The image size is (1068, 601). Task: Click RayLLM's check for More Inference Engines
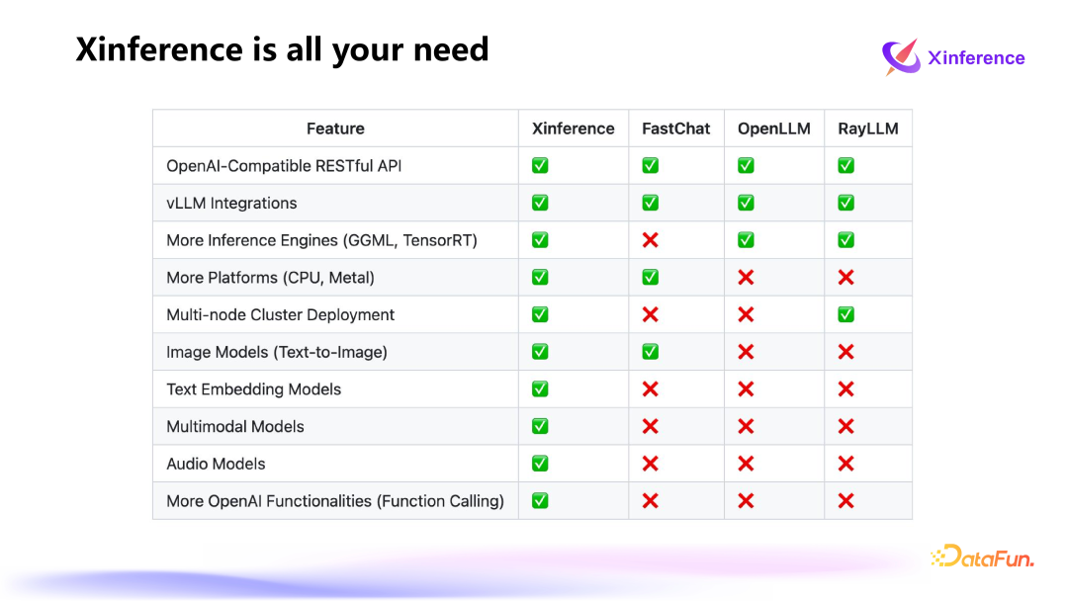pyautogui.click(x=845, y=240)
